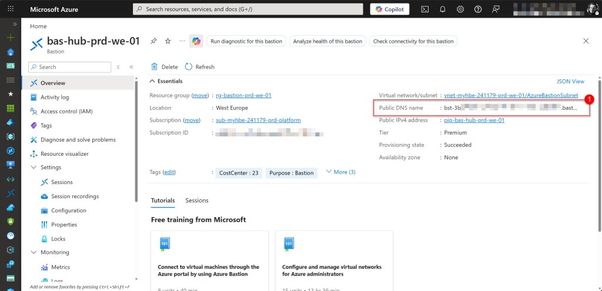Select Session recordings in sidebar
The height and width of the screenshot is (291, 602).
click(75, 196)
